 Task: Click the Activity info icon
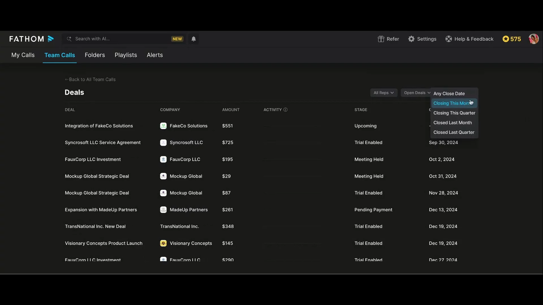(285, 110)
